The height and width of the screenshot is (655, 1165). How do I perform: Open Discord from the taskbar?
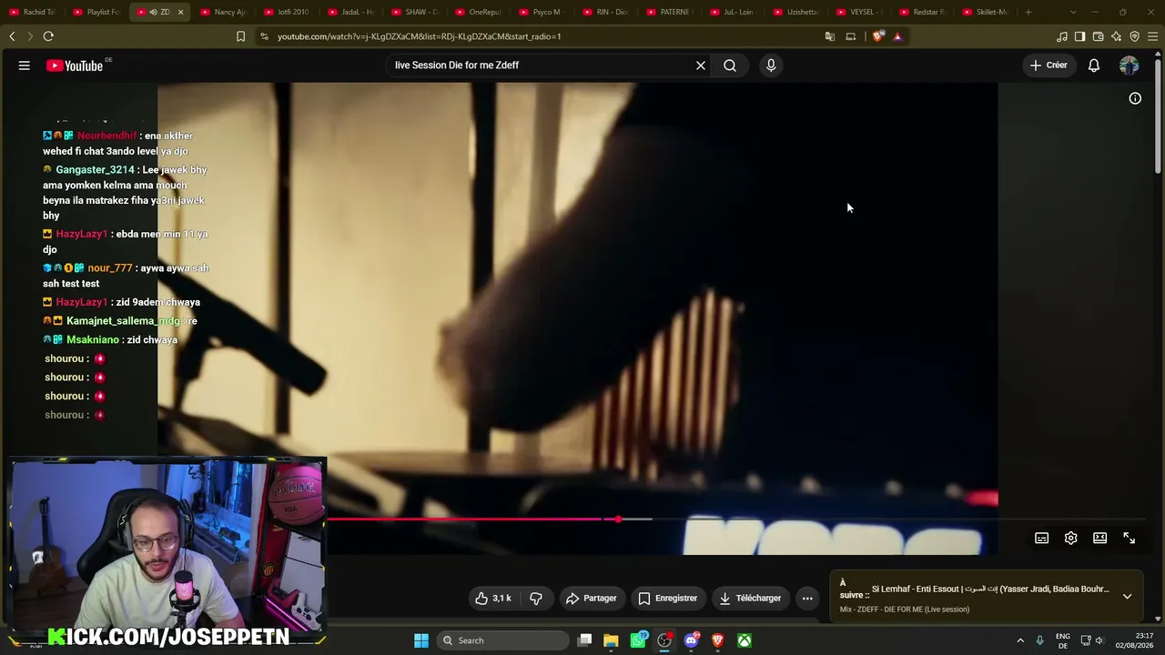tap(691, 640)
